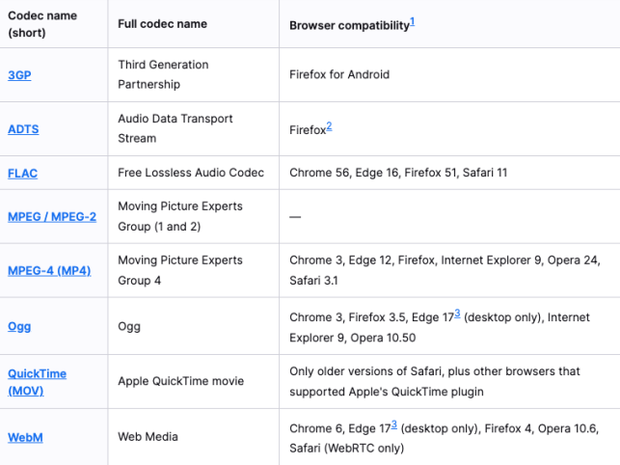Image resolution: width=620 pixels, height=465 pixels.
Task: Open the 3GP codec link
Action: (19, 74)
